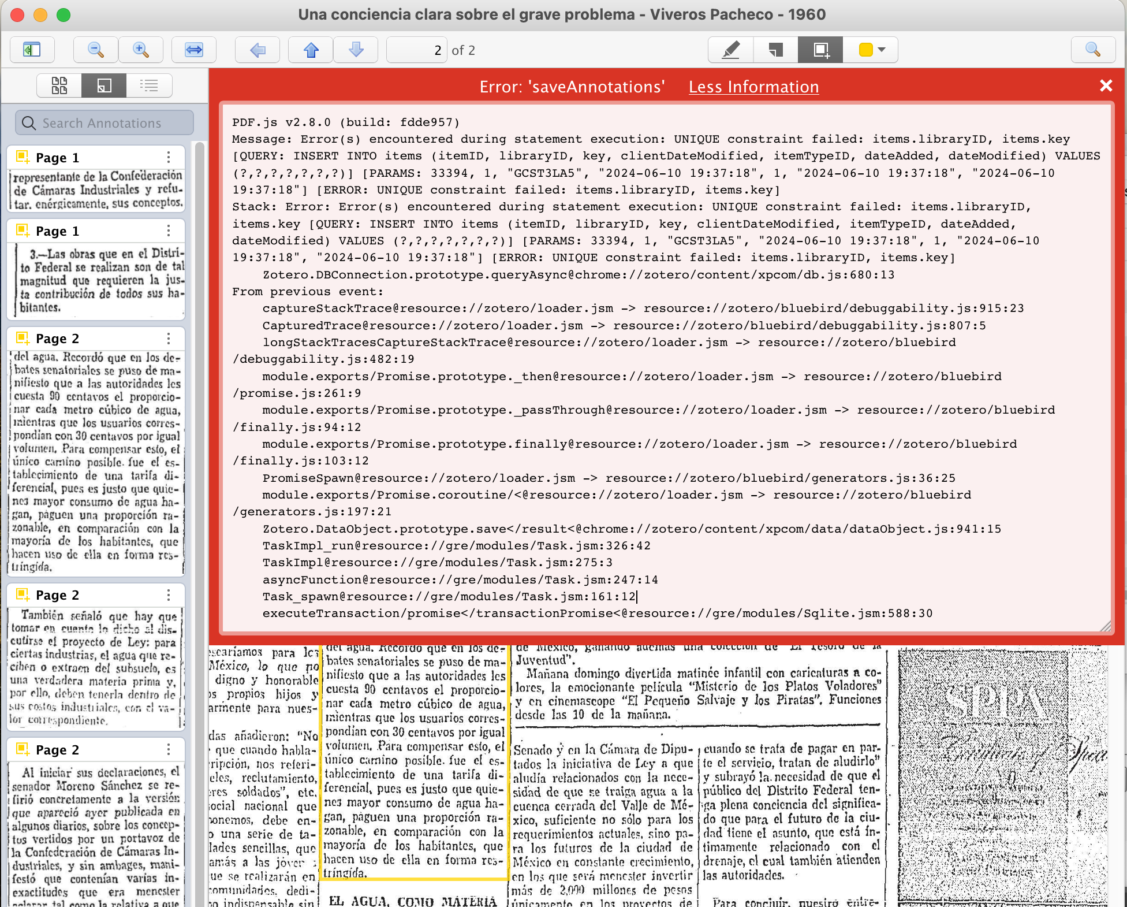The image size is (1127, 907).
Task: Dismiss the saveAnnotations error banner
Action: click(x=1106, y=86)
